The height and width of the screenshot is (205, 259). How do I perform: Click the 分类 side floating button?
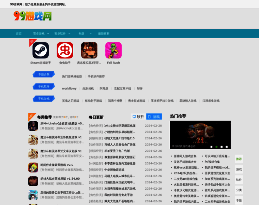coord(239,190)
